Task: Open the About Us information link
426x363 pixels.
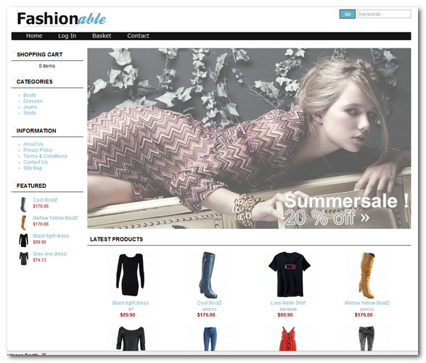Action: click(33, 144)
